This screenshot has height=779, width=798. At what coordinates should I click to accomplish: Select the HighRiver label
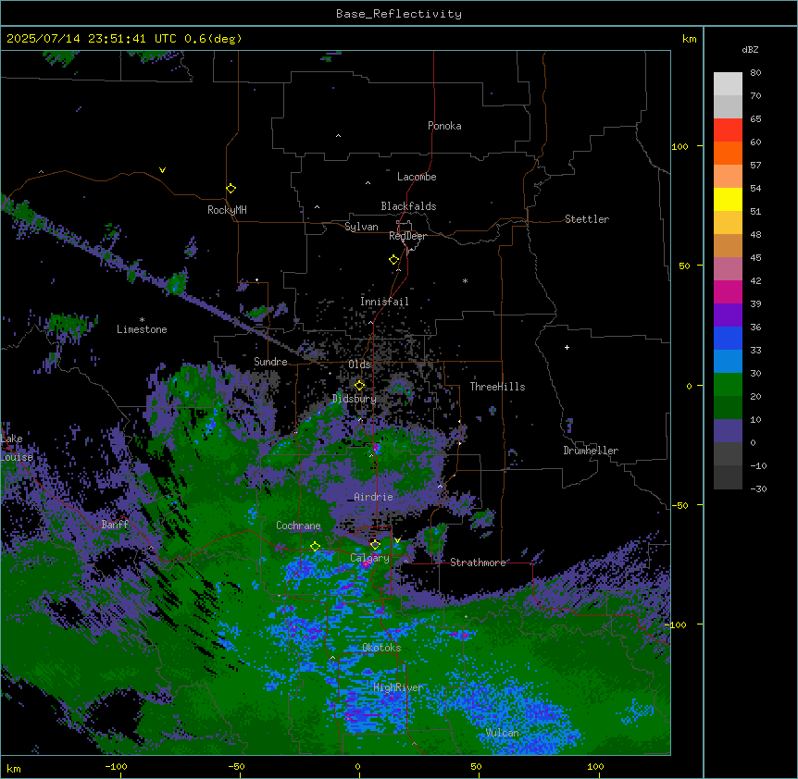point(398,687)
